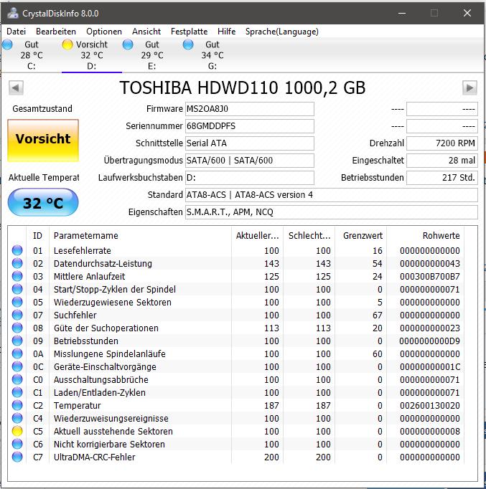Viewport: 486px width, 489px height.
Task: Click the Parametername column header
Action: click(140, 236)
